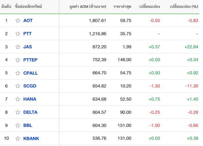Screen dimensions: 203x146
Task: Sort by ราคาล่าสุด column header
Action: pyautogui.click(x=122, y=7)
